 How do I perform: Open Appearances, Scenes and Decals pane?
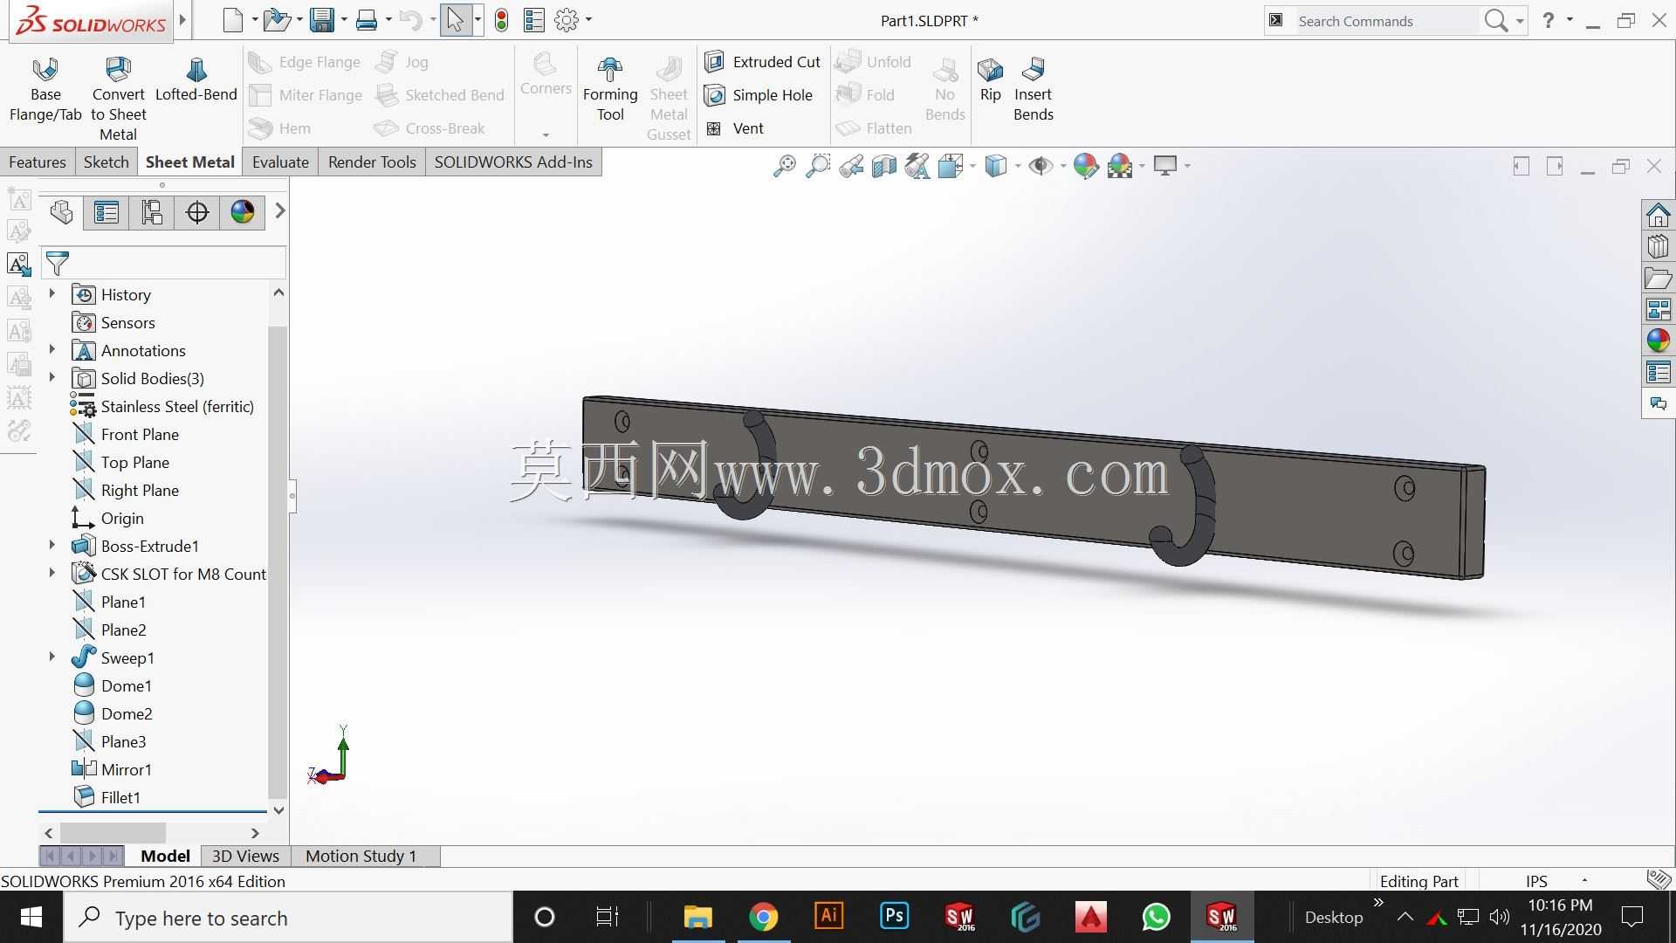coord(1659,341)
